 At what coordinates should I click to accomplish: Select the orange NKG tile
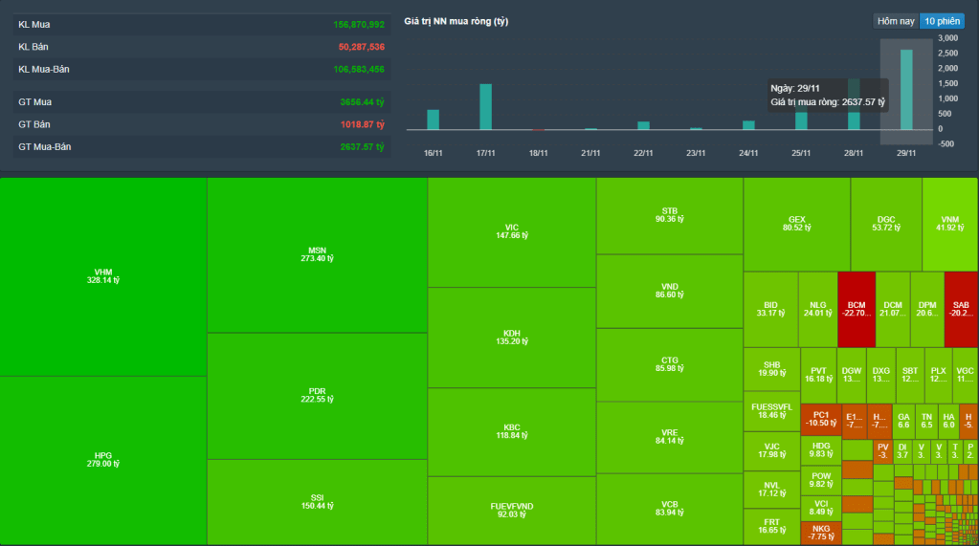820,533
